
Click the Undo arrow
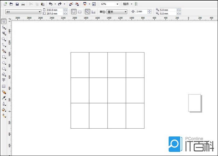point(51,4)
